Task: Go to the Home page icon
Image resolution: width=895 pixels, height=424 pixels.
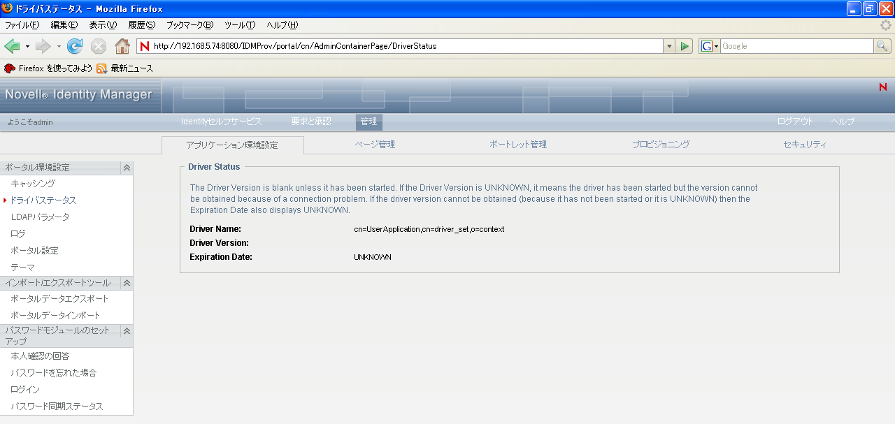Action: 122,46
